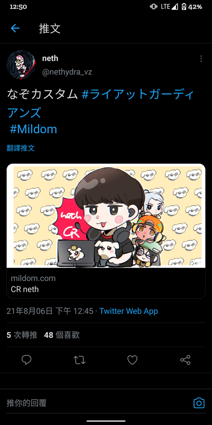View the 48 個喜歡 likes list
This screenshot has height=425, width=212.
pos(62,335)
